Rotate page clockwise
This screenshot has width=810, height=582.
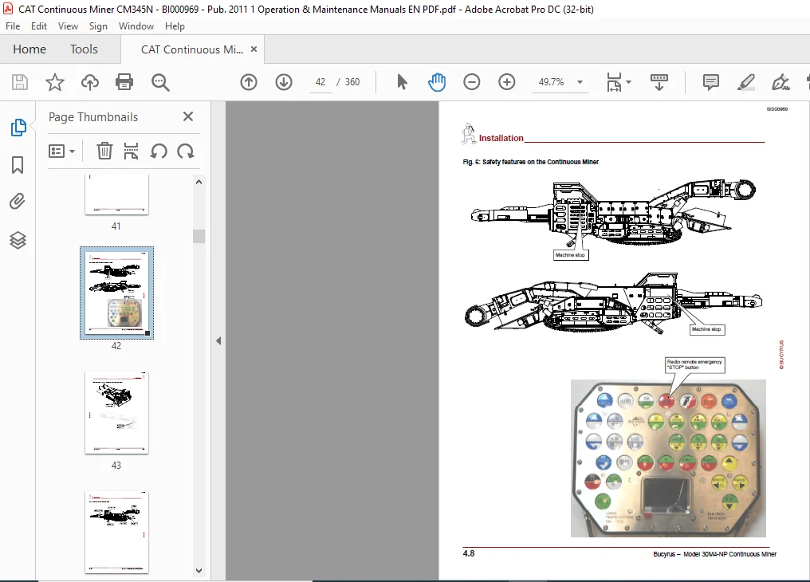pos(186,151)
